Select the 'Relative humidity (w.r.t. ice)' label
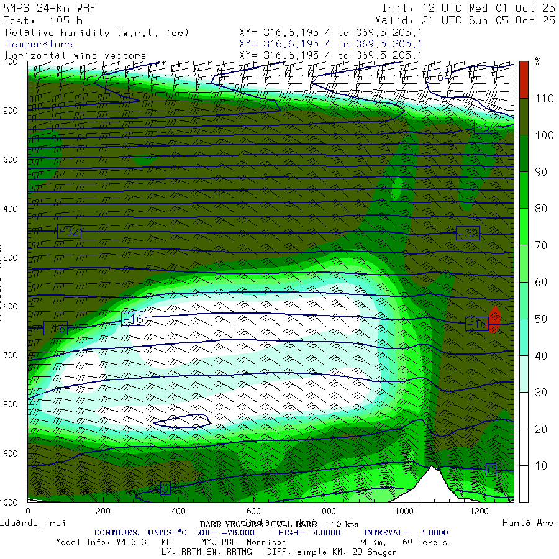This screenshot has height=559, width=559. [x=97, y=33]
